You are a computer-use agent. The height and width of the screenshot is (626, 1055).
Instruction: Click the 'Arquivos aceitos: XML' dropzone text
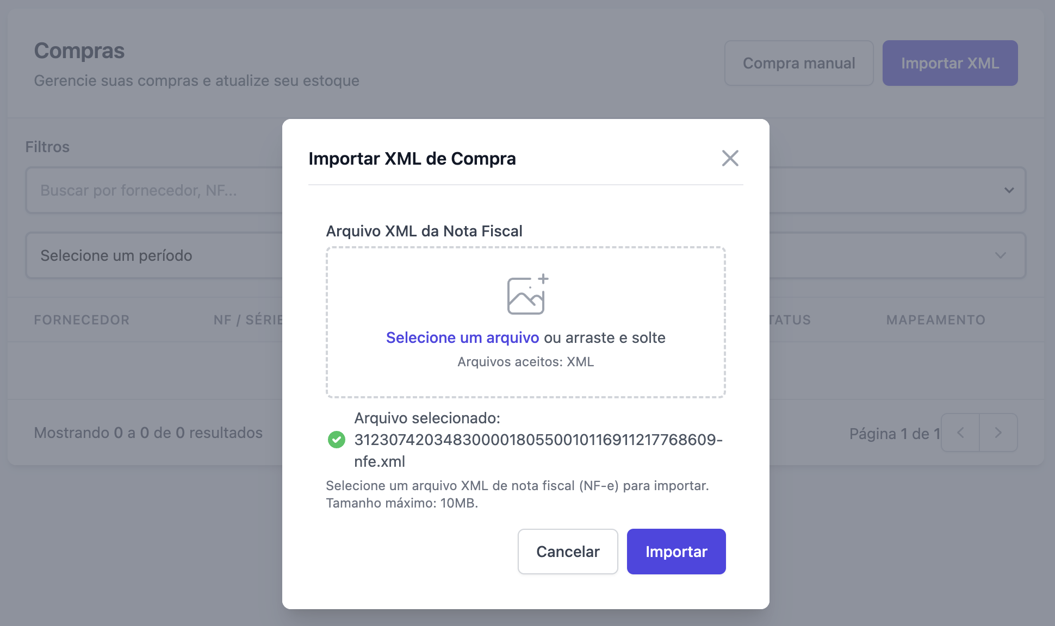coord(525,362)
